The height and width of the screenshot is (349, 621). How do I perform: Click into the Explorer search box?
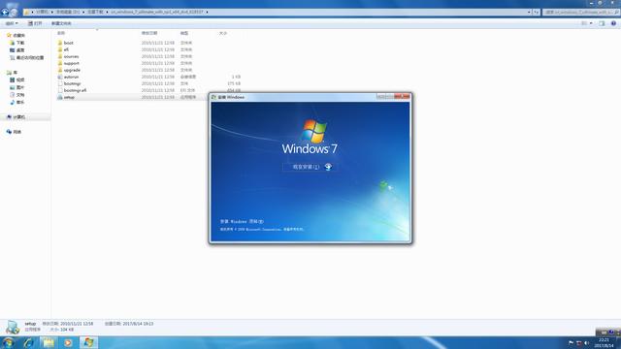[x=580, y=13]
